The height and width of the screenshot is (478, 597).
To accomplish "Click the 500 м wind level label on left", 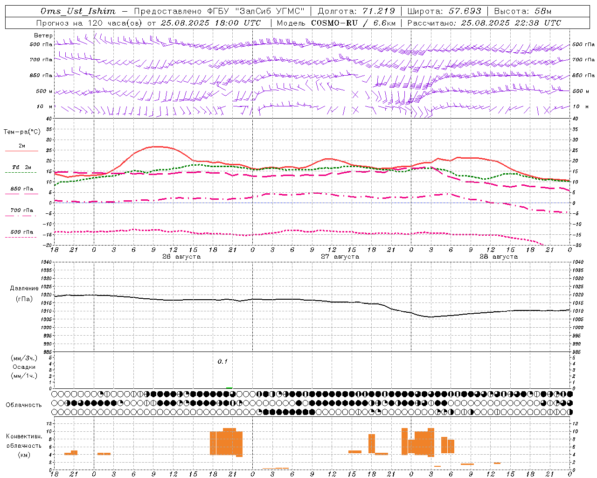I will pyautogui.click(x=44, y=91).
